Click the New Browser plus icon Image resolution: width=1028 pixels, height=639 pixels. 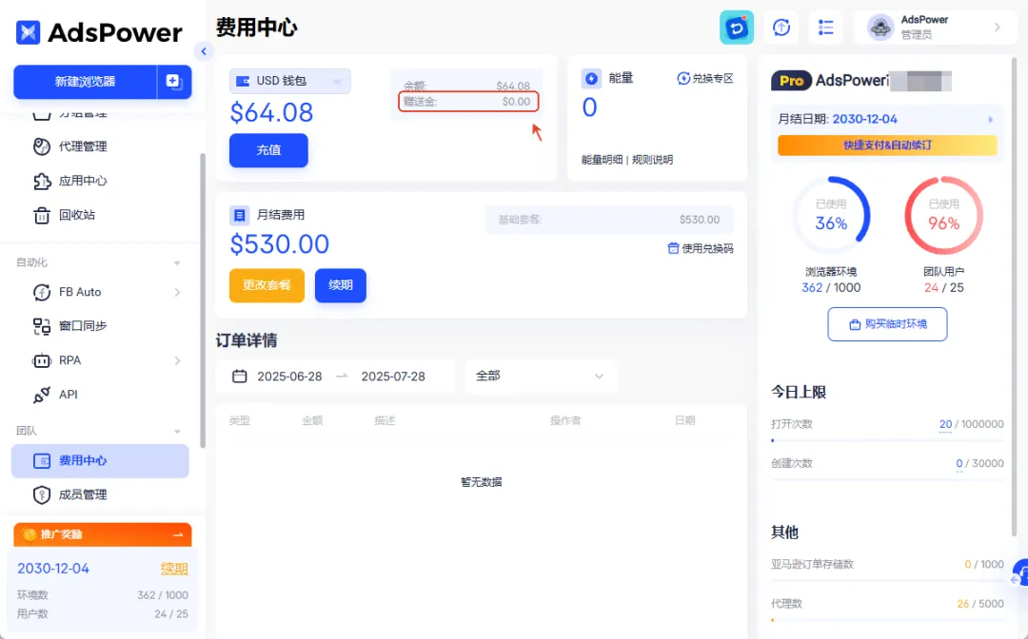click(174, 81)
